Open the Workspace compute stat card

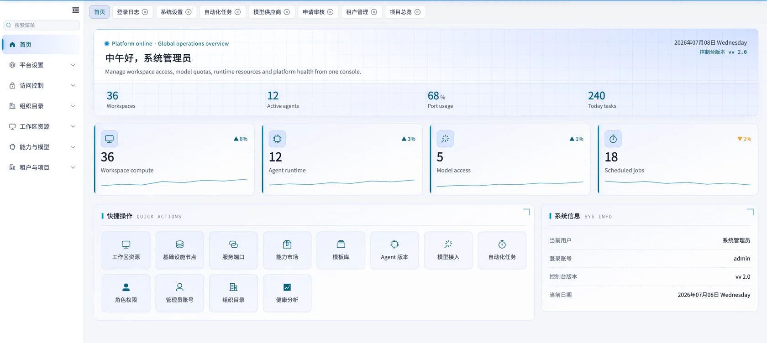pos(174,159)
